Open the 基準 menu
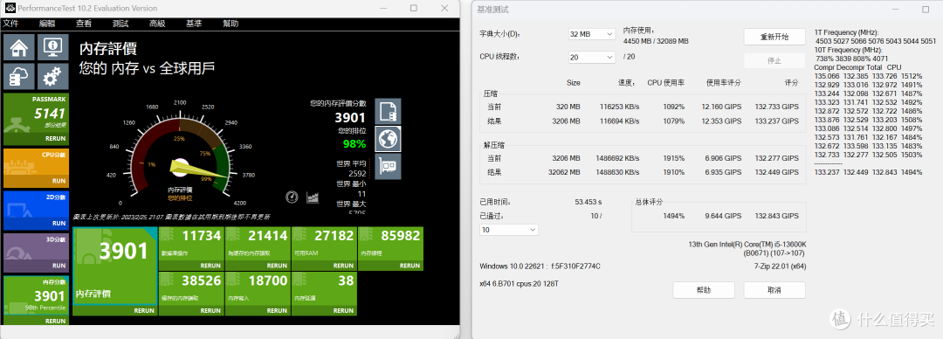The width and height of the screenshot is (943, 339). [194, 24]
